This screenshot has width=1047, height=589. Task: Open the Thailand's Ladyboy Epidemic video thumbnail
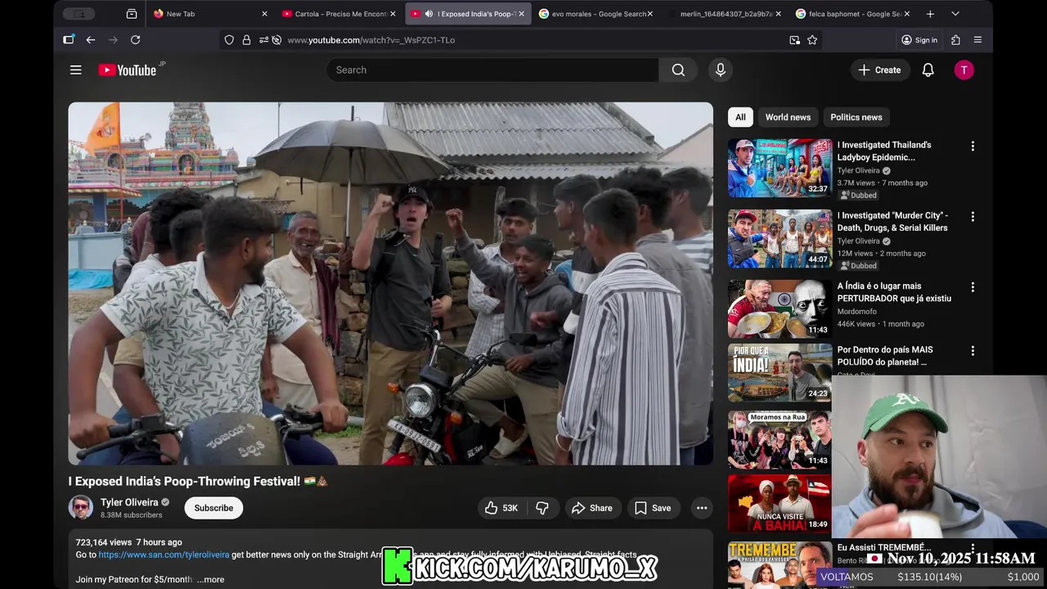point(780,168)
